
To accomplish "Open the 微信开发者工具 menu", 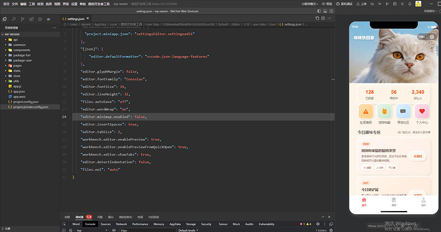I will coord(98,4).
